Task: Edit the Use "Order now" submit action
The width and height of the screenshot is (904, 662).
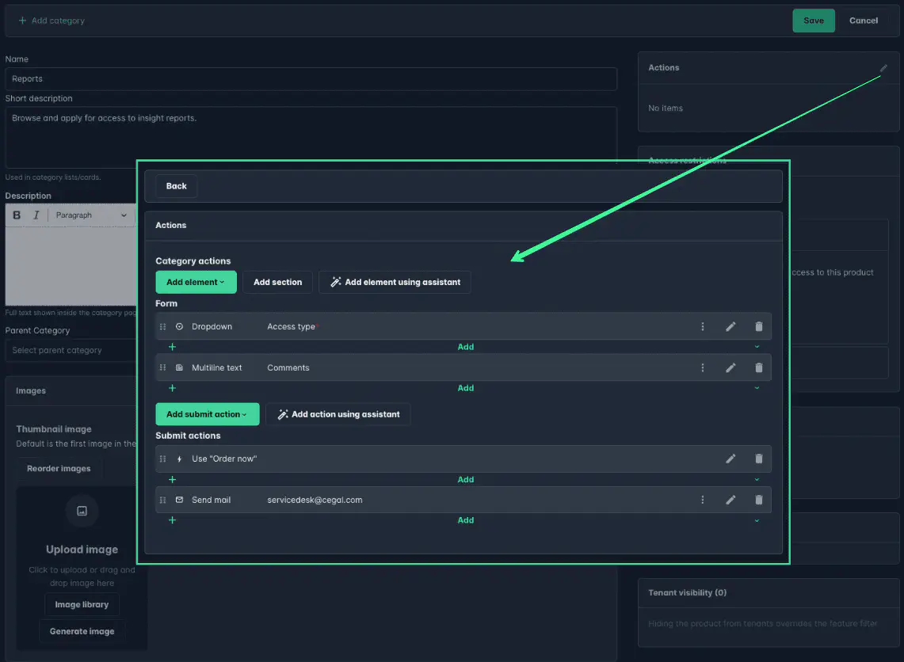Action: [x=730, y=458]
